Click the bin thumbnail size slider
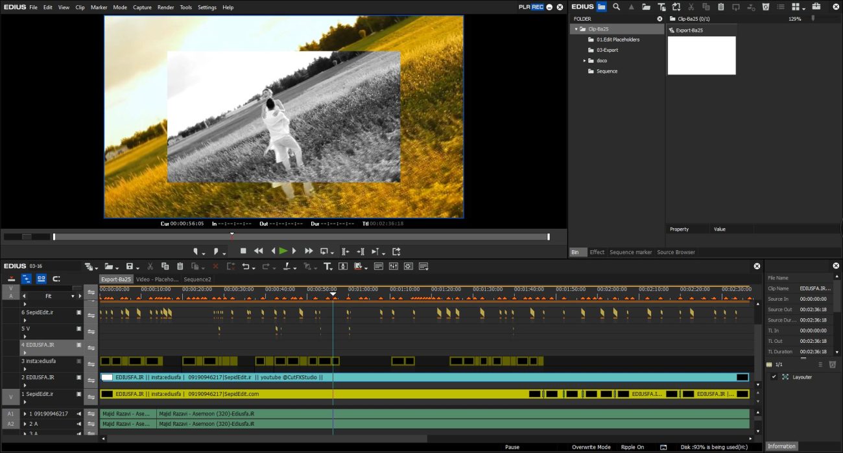 click(x=813, y=19)
